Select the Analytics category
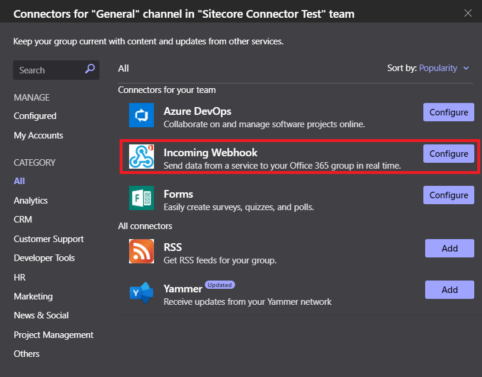 pos(30,201)
